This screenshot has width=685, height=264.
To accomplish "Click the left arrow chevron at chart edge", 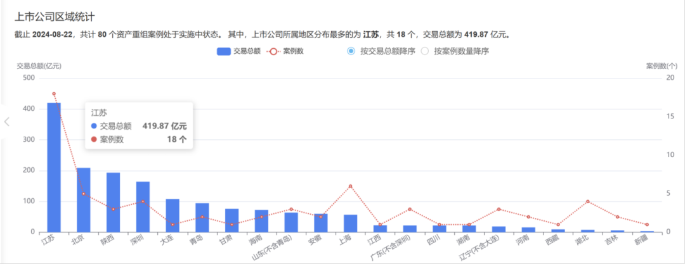I will tap(7, 122).
